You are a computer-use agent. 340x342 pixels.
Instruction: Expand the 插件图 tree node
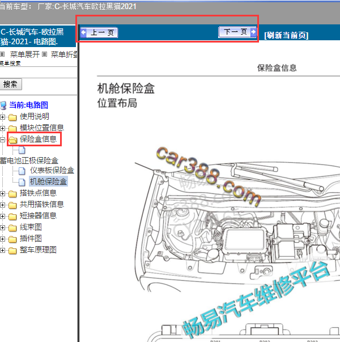2,239
